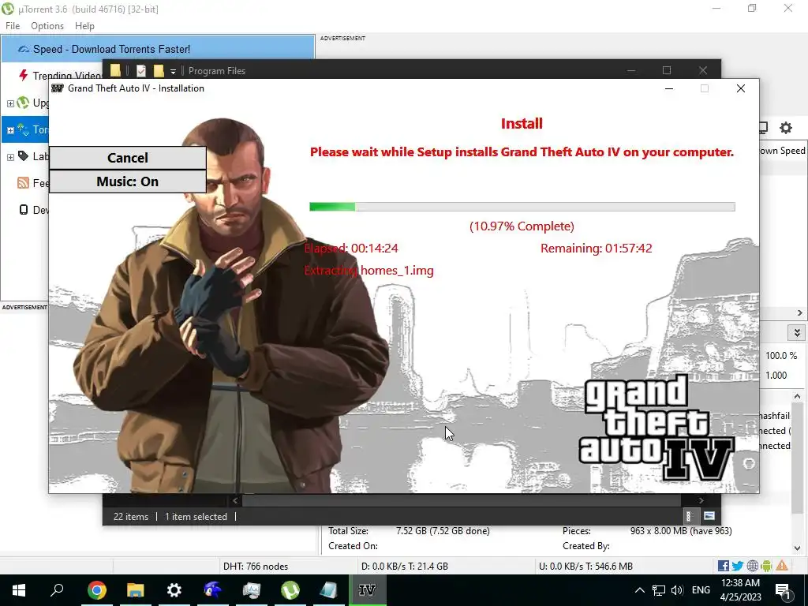Click the Speed gauge icon in the sidebar

click(x=23, y=50)
